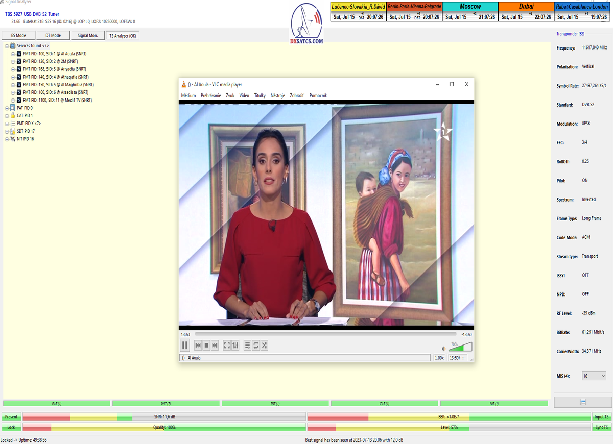Open the MIS stream selection dropdown
The height and width of the screenshot is (444, 613).
coord(595,376)
